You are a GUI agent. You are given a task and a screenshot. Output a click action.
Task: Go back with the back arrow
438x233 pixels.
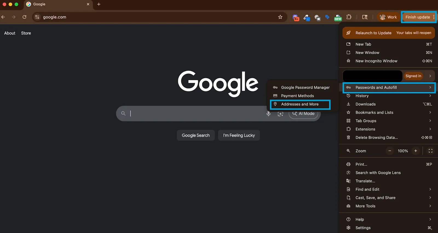(x=3, y=17)
